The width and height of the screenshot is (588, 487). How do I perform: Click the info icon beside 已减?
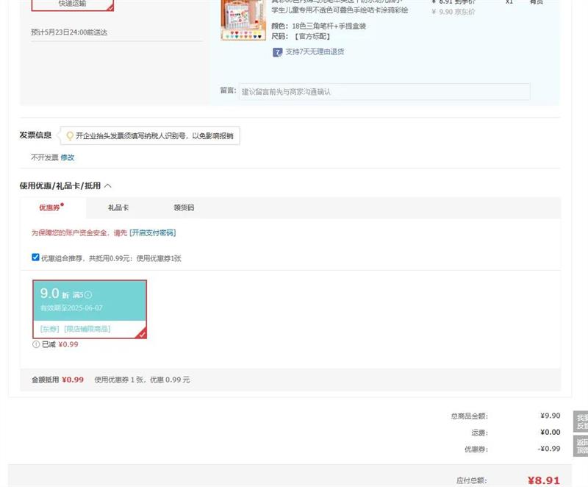35,344
